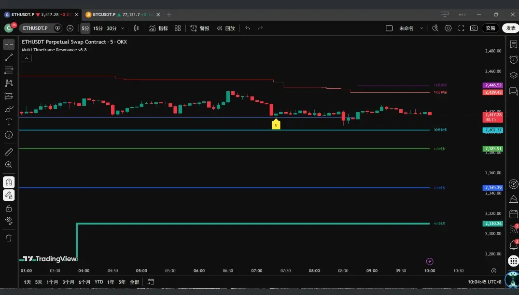Image resolution: width=519 pixels, height=295 pixels.
Task: Select the 15分 timeframe
Action: click(x=98, y=28)
